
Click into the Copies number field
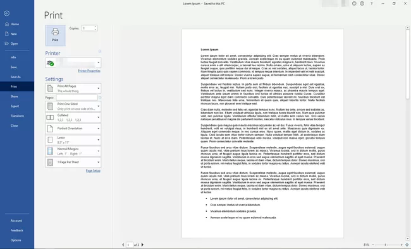(x=88, y=28)
